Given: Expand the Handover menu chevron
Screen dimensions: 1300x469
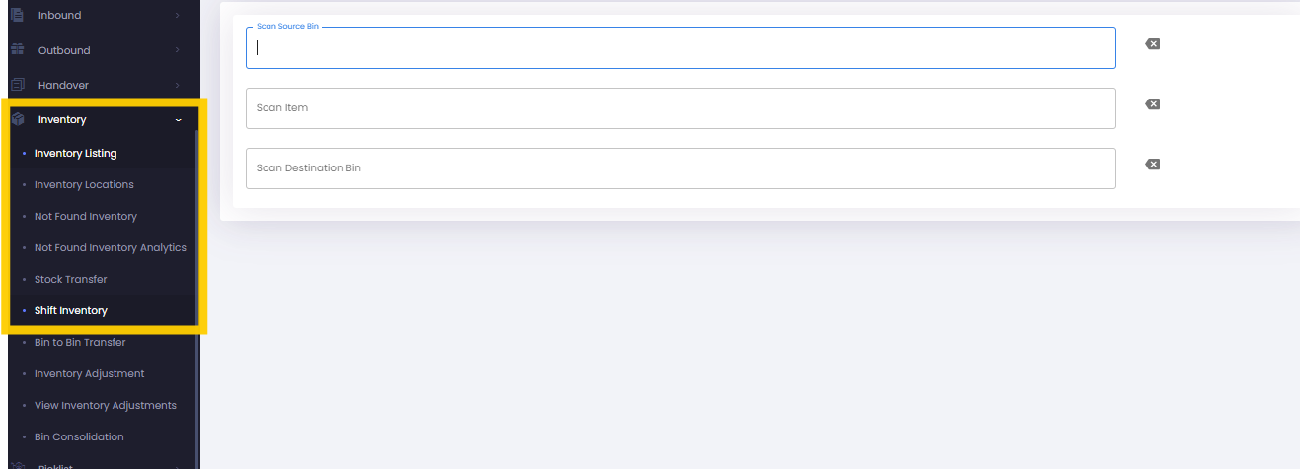Looking at the screenshot, I should (178, 85).
